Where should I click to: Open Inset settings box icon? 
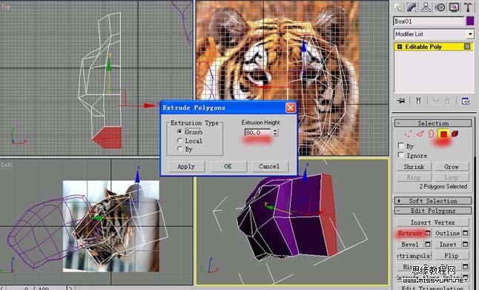465,244
